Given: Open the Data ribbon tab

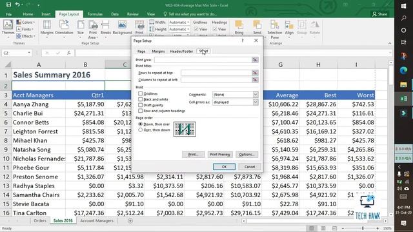Looking at the screenshot, I should click(x=115, y=14).
